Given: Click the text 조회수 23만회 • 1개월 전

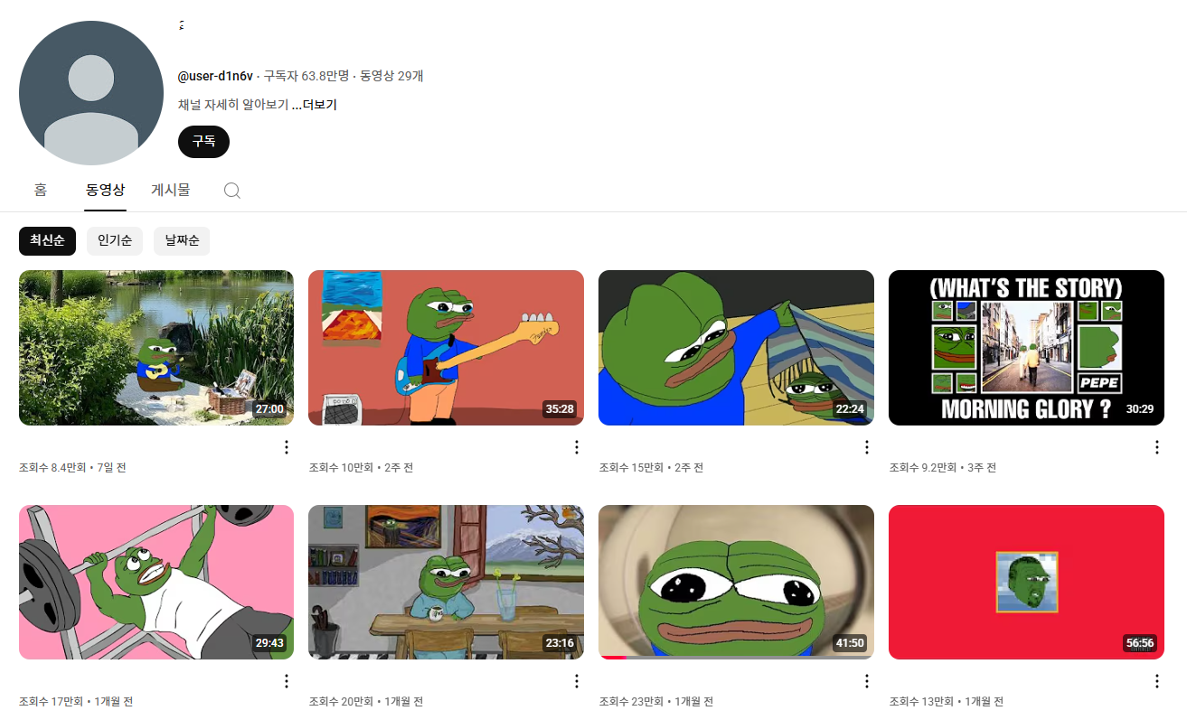Looking at the screenshot, I should point(656,702).
